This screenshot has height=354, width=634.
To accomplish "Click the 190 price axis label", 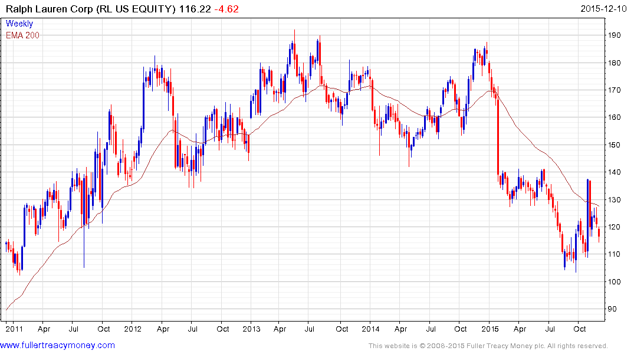I will (x=615, y=35).
